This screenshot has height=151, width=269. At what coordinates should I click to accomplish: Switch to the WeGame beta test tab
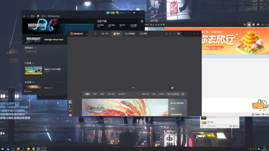pyautogui.click(x=130, y=34)
